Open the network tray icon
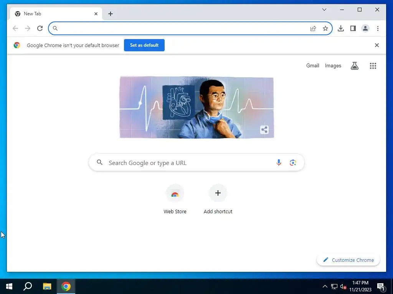The width and height of the screenshot is (393, 294). [334, 286]
